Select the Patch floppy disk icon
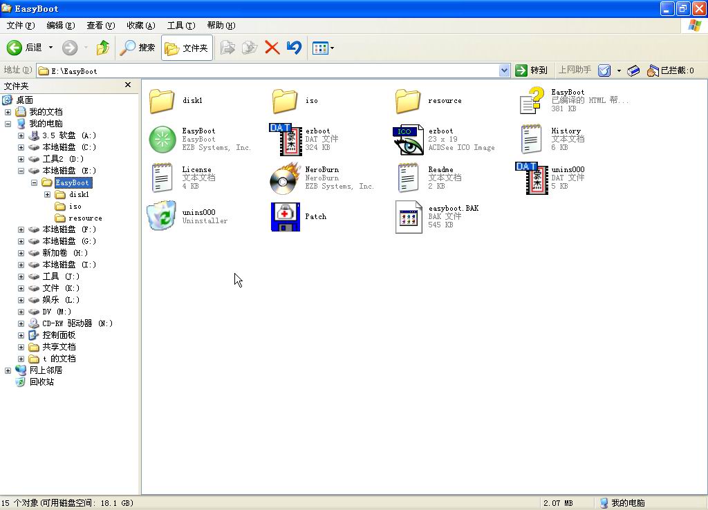Screen dimensions: 708x510 pyautogui.click(x=286, y=216)
